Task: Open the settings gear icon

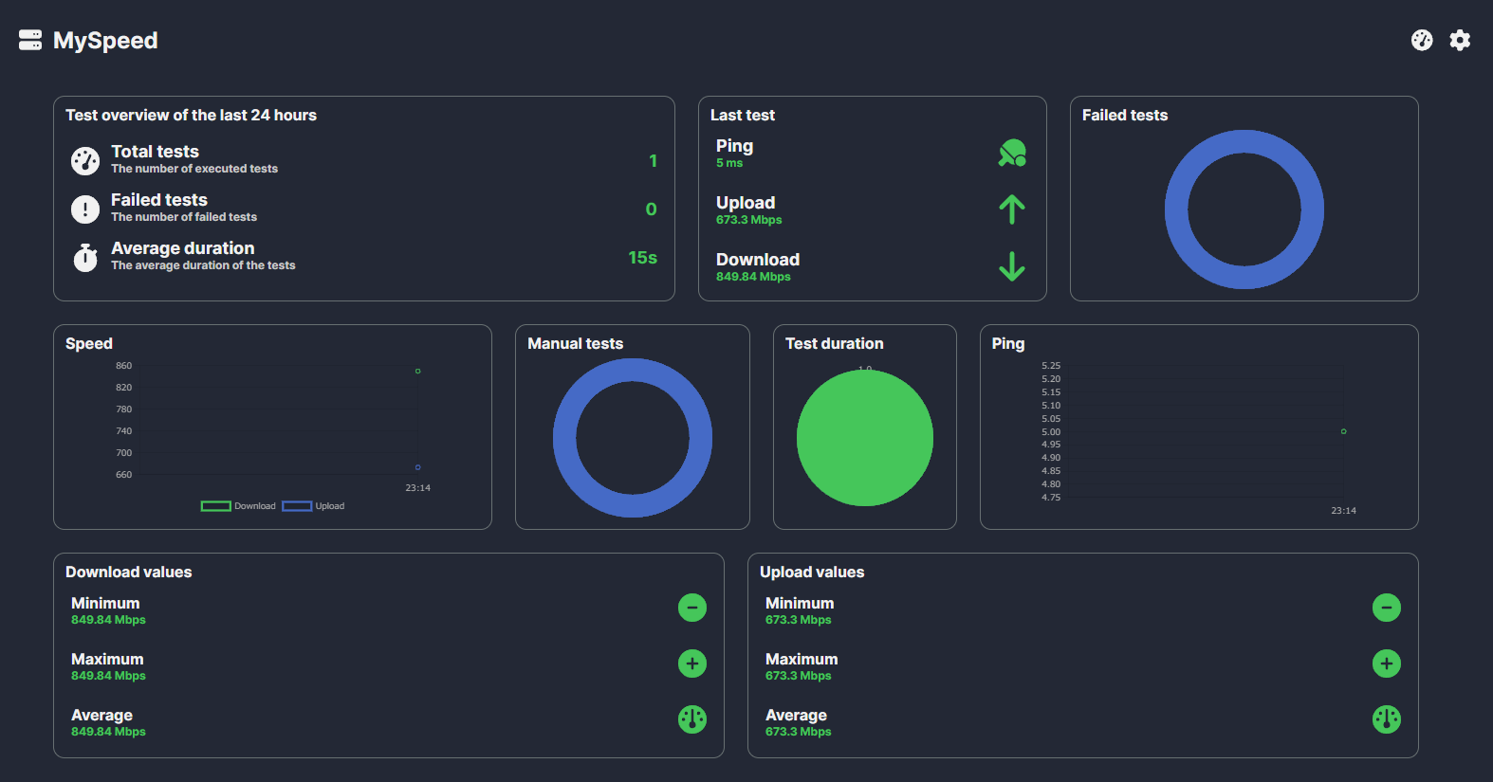Action: [1460, 40]
